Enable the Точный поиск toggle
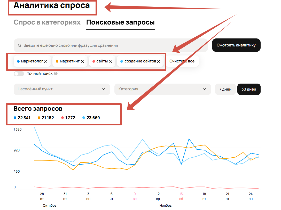 (x=19, y=74)
